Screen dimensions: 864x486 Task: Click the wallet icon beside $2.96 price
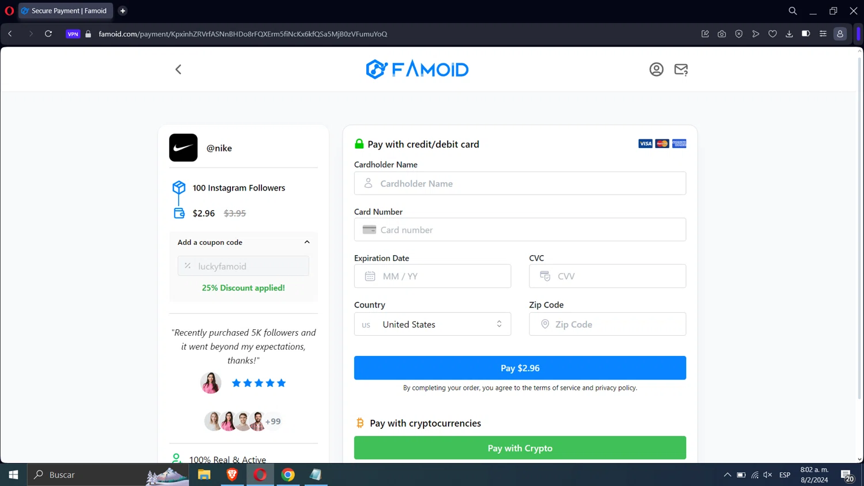tap(179, 213)
